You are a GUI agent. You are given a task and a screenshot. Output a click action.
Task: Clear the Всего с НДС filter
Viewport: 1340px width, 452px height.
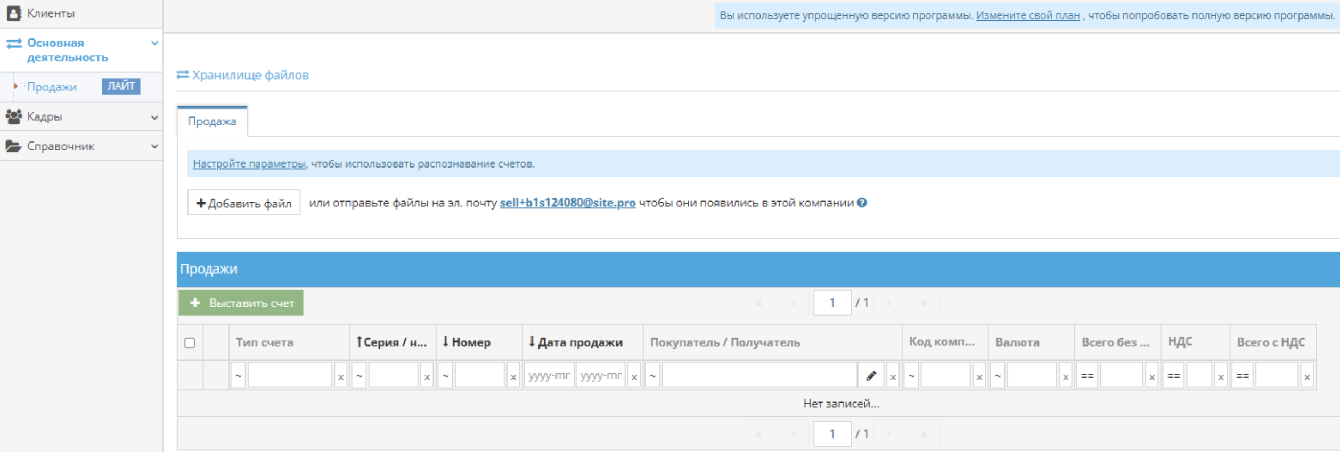click(x=1308, y=376)
